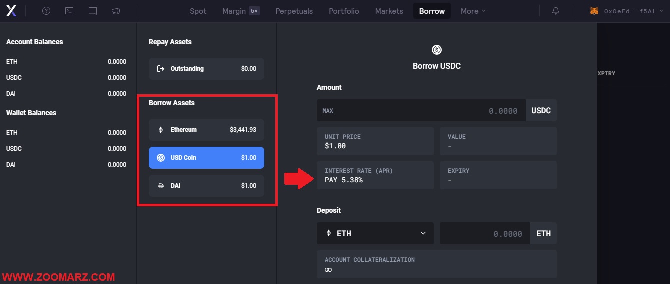Image resolution: width=670 pixels, height=284 pixels.
Task: Click the USDC unit label beside Amount
Action: click(541, 110)
